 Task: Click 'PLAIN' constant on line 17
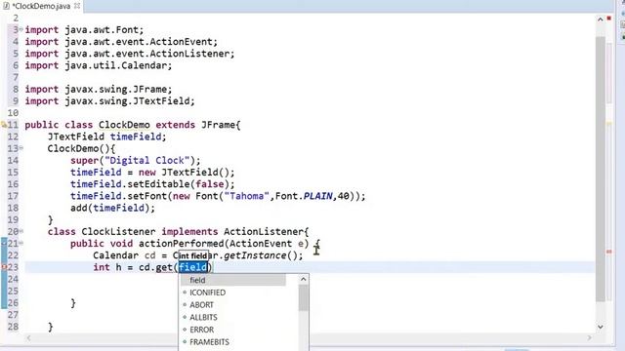[x=317, y=196]
